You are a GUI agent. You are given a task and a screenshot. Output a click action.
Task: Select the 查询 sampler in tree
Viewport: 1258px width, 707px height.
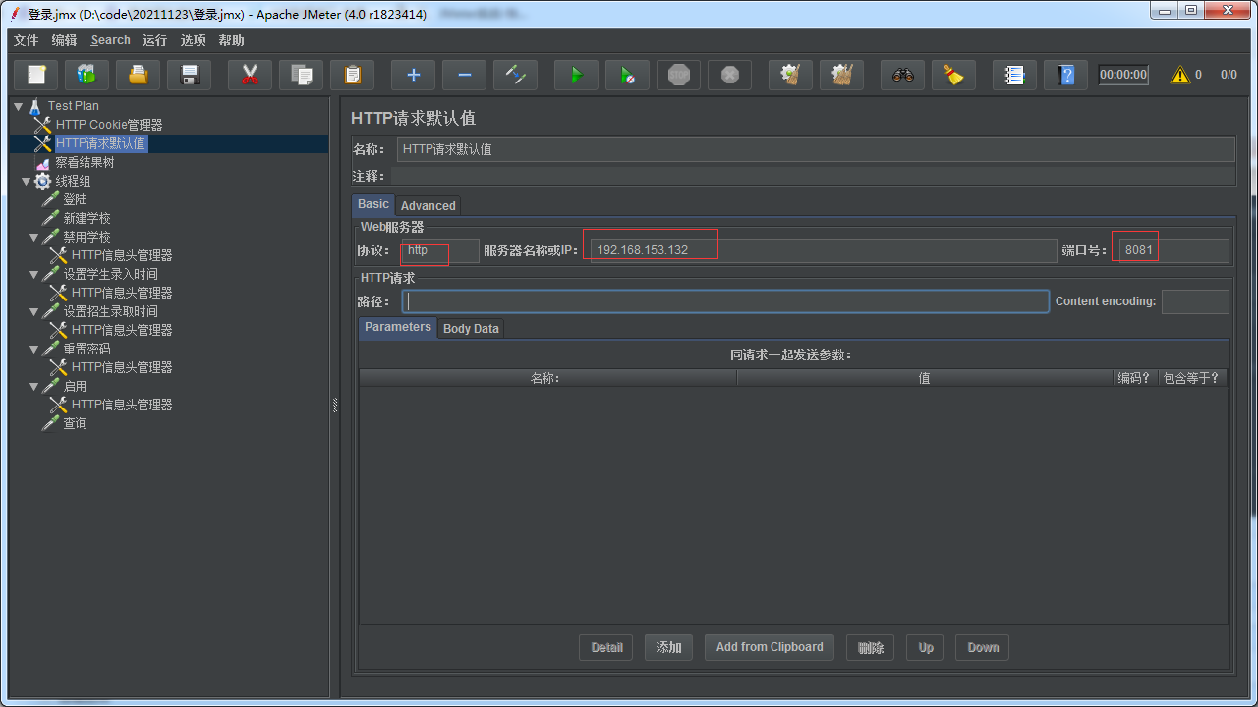76,423
